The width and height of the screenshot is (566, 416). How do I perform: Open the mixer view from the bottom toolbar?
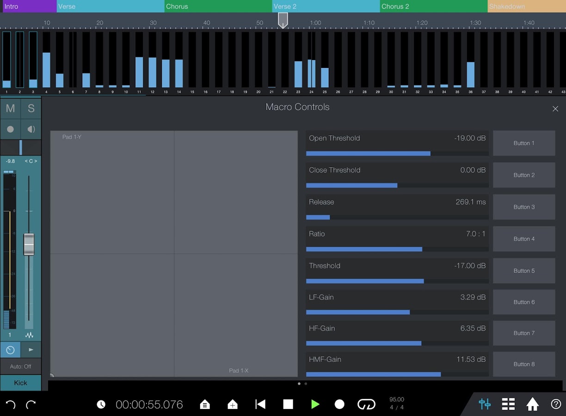point(484,404)
